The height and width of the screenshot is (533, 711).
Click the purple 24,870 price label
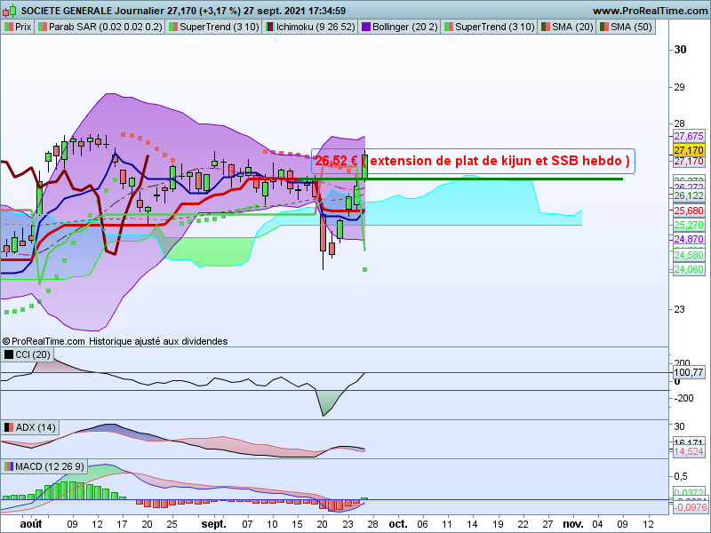point(688,239)
